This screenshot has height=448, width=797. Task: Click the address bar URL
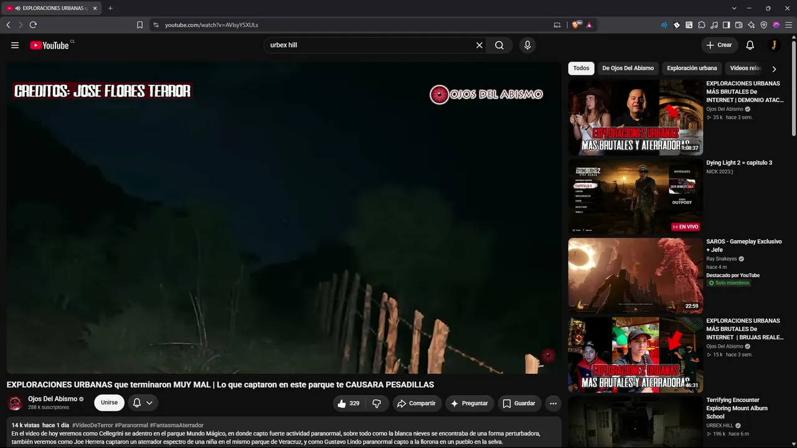pyautogui.click(x=212, y=25)
